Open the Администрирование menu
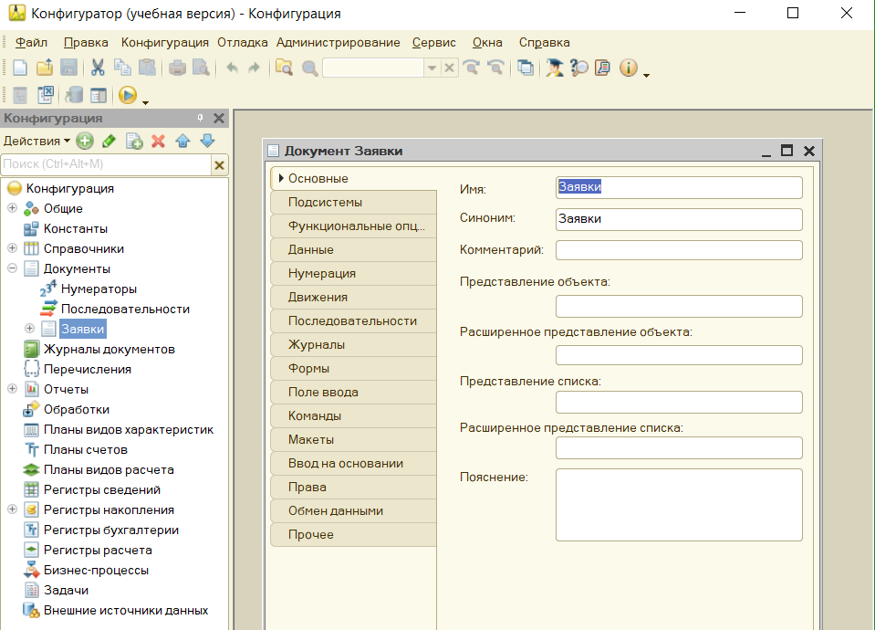 [x=338, y=42]
